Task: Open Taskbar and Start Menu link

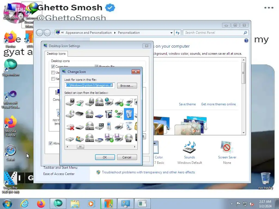Action: 60,168
